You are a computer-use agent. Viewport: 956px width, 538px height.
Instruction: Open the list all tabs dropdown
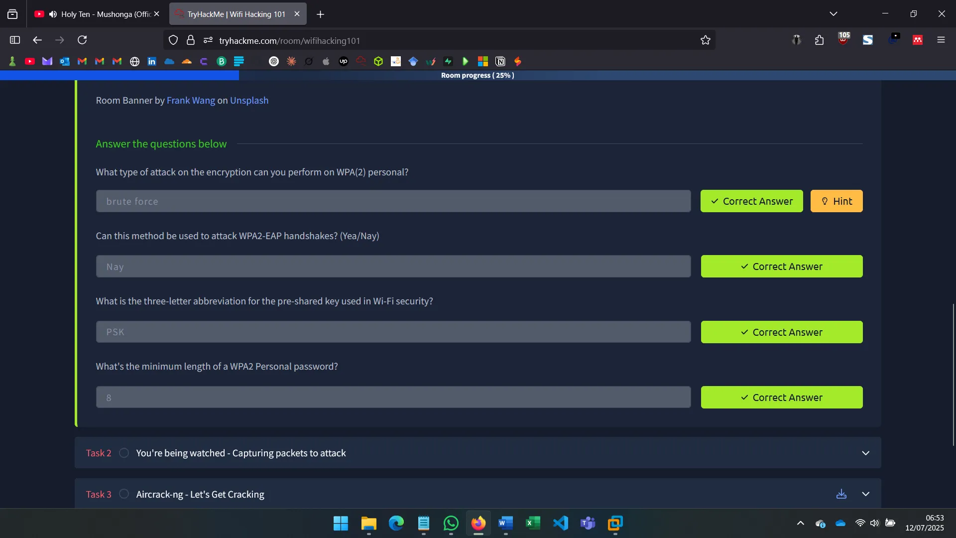click(x=833, y=14)
